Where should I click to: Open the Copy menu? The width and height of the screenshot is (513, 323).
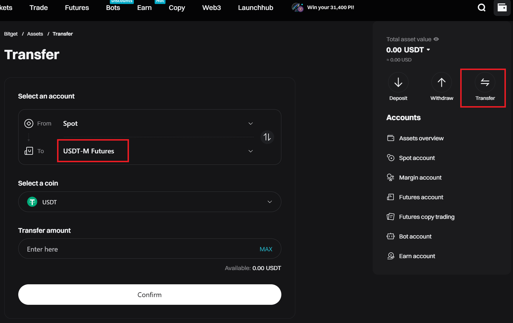tap(177, 8)
